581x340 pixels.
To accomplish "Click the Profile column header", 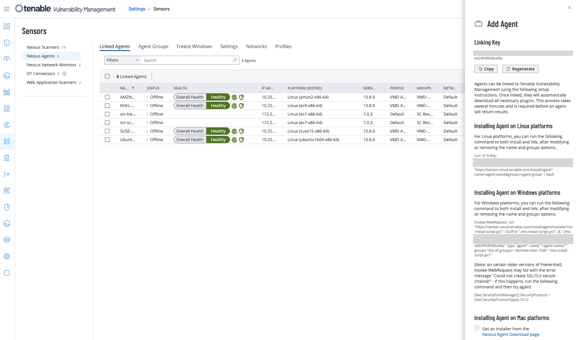I will (x=397, y=88).
